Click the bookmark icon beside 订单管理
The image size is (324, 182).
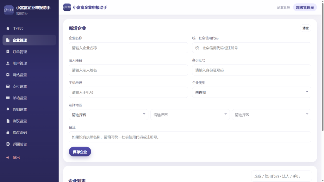point(8,52)
